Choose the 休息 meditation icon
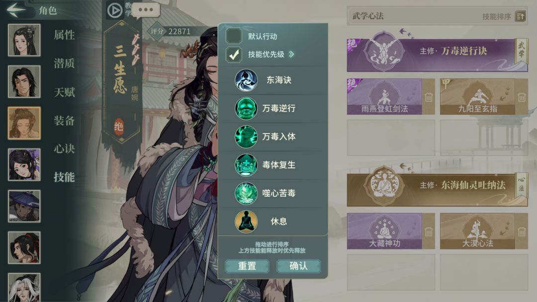Image resolution: width=537 pixels, height=302 pixels. [x=246, y=221]
